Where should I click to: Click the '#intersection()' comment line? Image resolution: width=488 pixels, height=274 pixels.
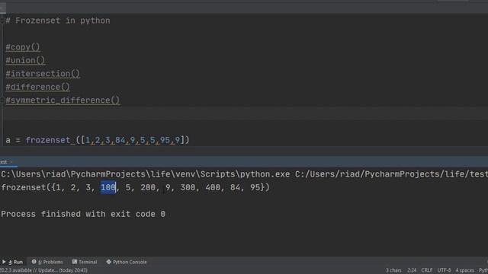(43, 74)
